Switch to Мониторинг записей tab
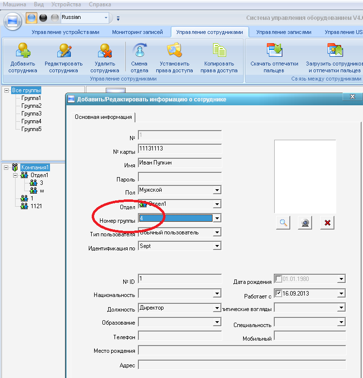Image resolution: width=363 pixels, height=378 pixels. point(137,32)
